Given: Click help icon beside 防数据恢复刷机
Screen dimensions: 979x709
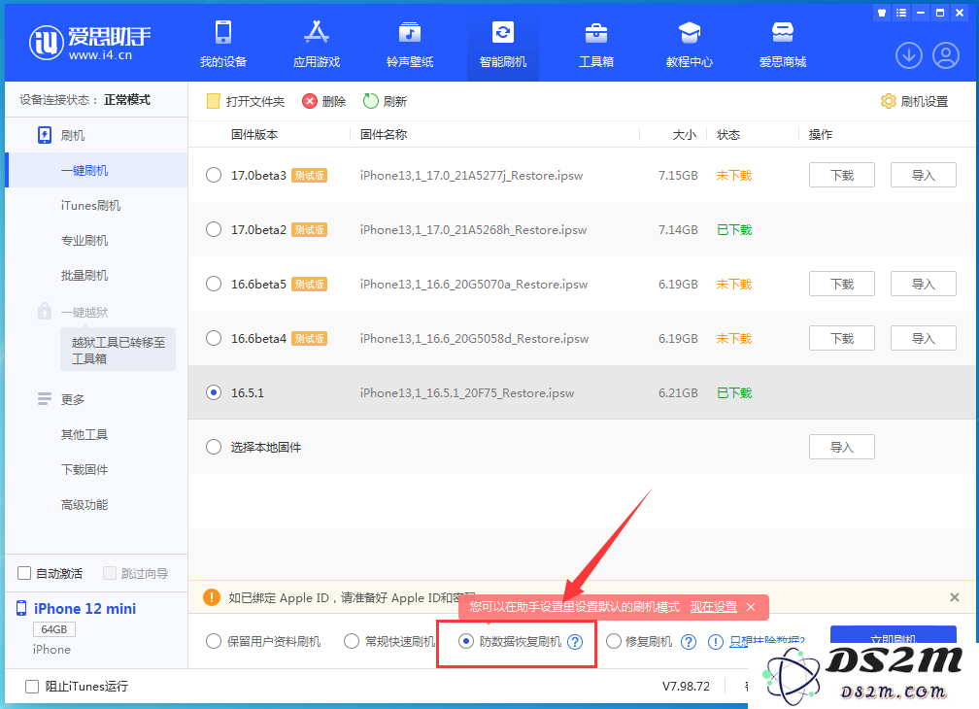Looking at the screenshot, I should tap(575, 642).
